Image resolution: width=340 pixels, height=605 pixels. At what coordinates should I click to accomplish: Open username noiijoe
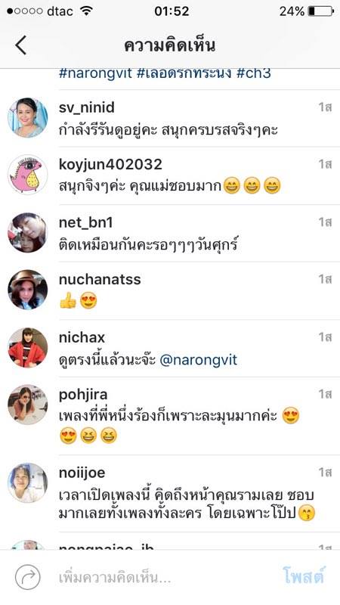tap(82, 473)
